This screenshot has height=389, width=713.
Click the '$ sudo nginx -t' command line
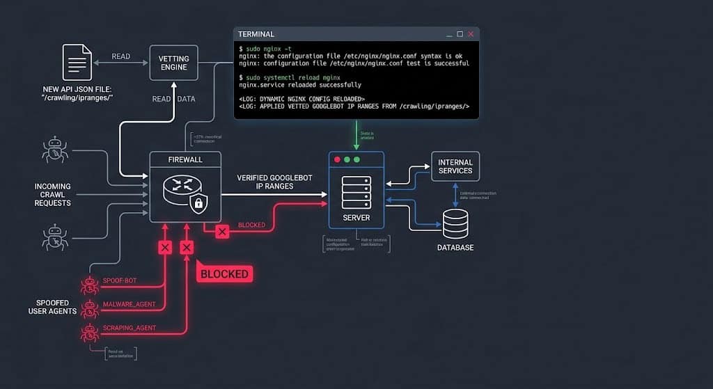click(265, 49)
